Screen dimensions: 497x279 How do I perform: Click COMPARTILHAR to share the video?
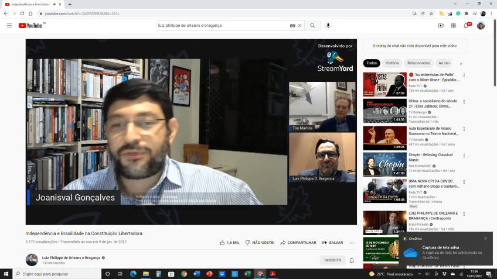(x=298, y=242)
